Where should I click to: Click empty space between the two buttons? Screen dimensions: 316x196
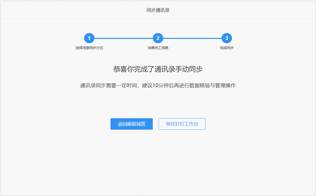tap(156, 124)
